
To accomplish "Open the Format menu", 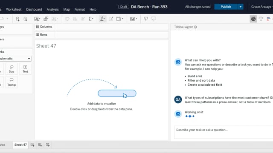I will point(80,9).
